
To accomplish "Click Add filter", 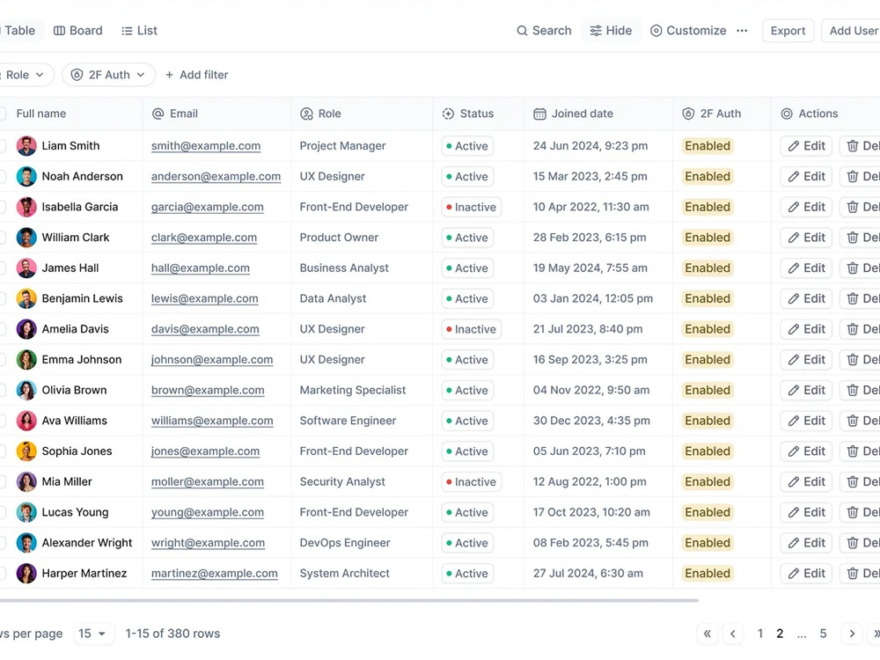I will [x=197, y=75].
